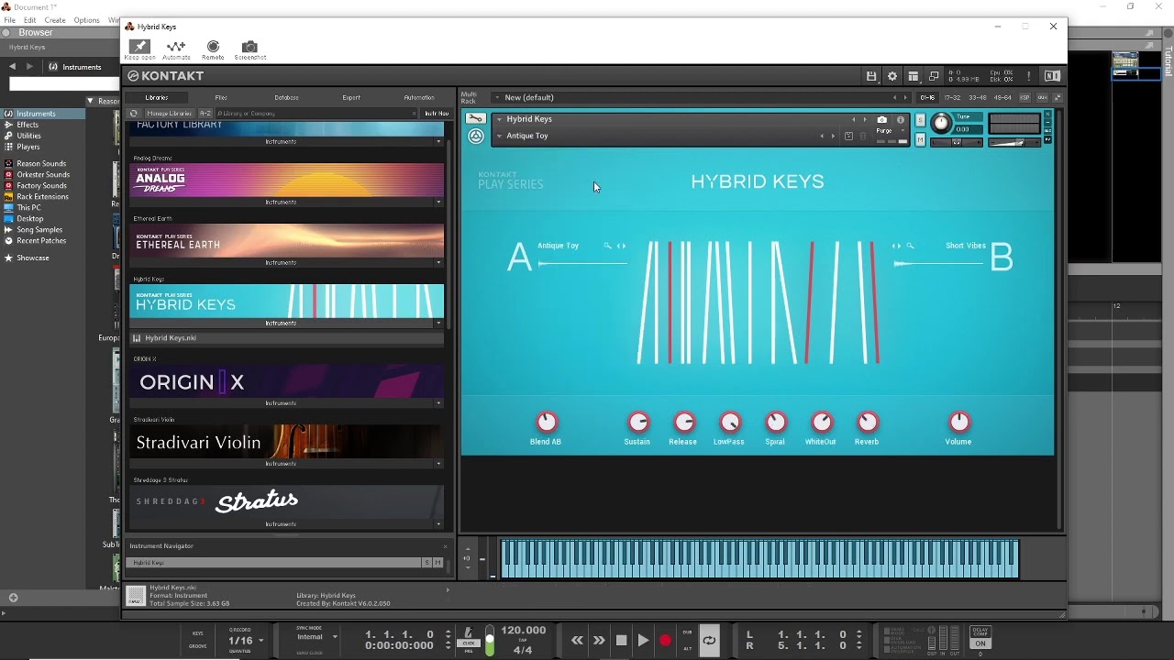The image size is (1174, 660).
Task: Open the Stradivari Violin library banner
Action: click(x=286, y=442)
